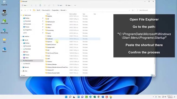This screenshot has width=177, height=99.
Task: Select the Provisioning folder
Action: pos(50,30)
